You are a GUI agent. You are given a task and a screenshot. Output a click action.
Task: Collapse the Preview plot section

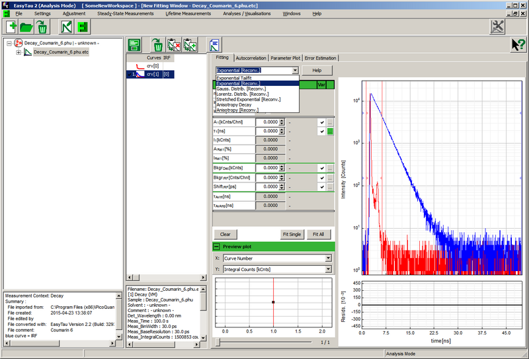217,246
